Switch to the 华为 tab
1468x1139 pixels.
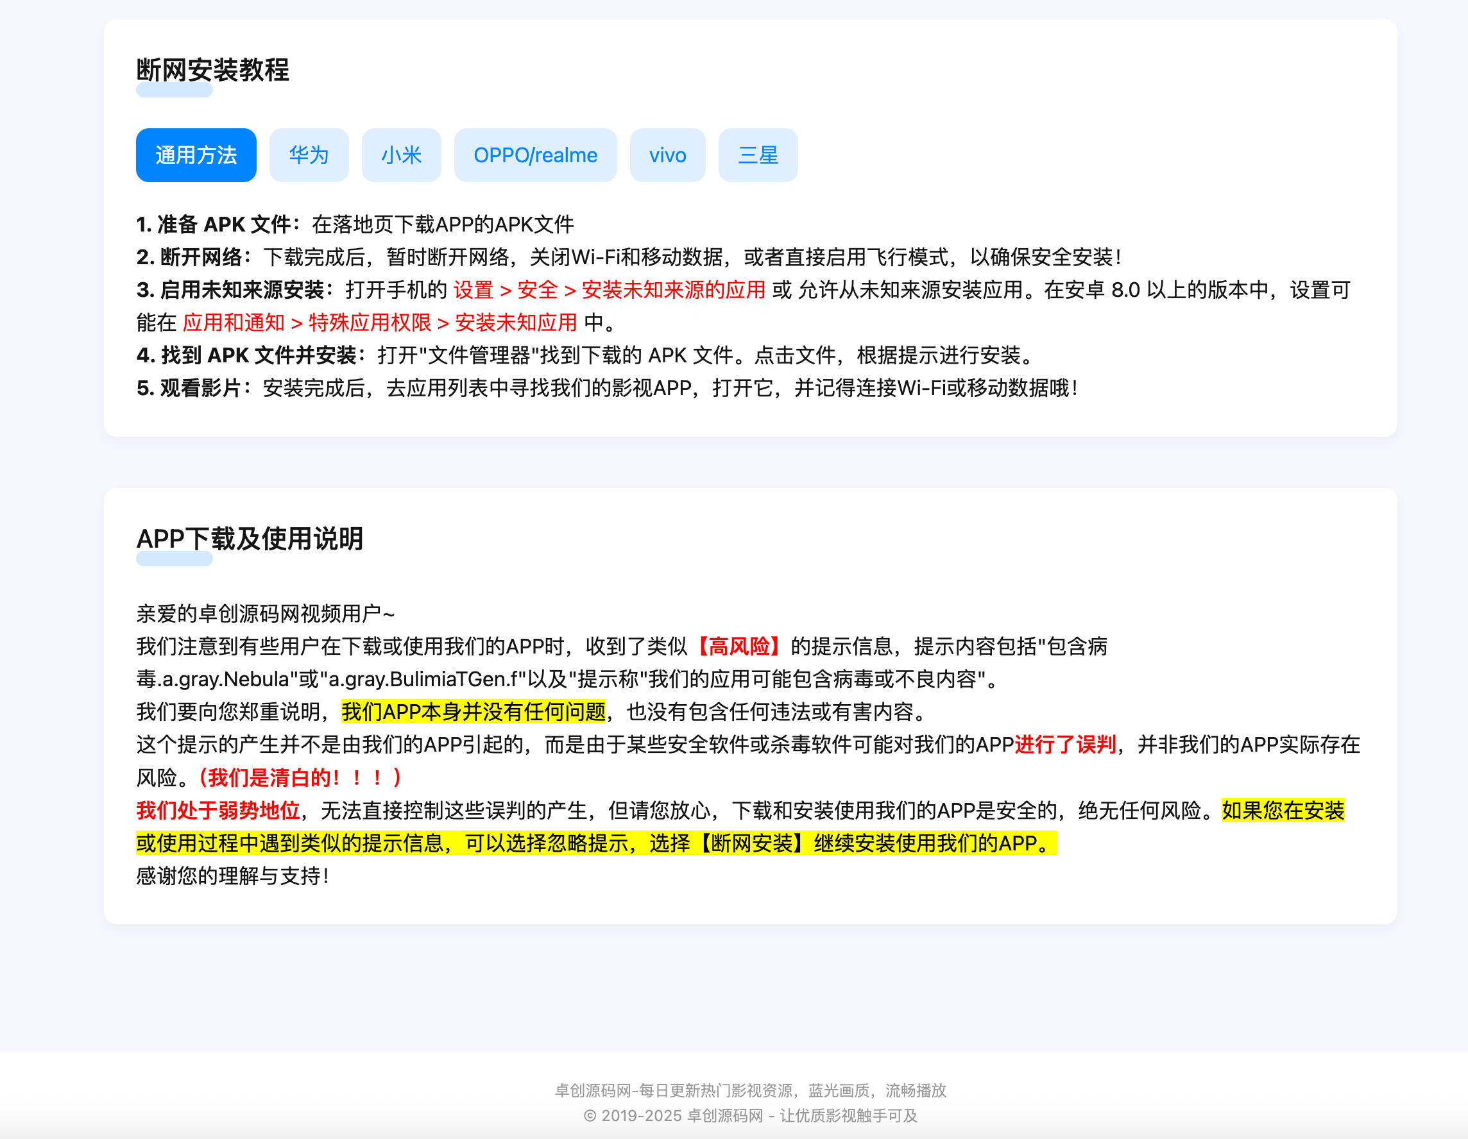(309, 155)
